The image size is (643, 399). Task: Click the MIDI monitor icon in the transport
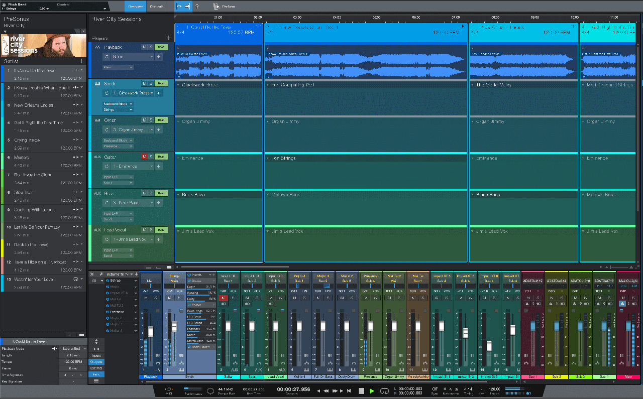coord(170,389)
